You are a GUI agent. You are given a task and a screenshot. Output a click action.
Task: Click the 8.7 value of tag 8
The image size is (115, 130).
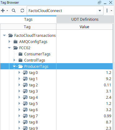[108, 122]
